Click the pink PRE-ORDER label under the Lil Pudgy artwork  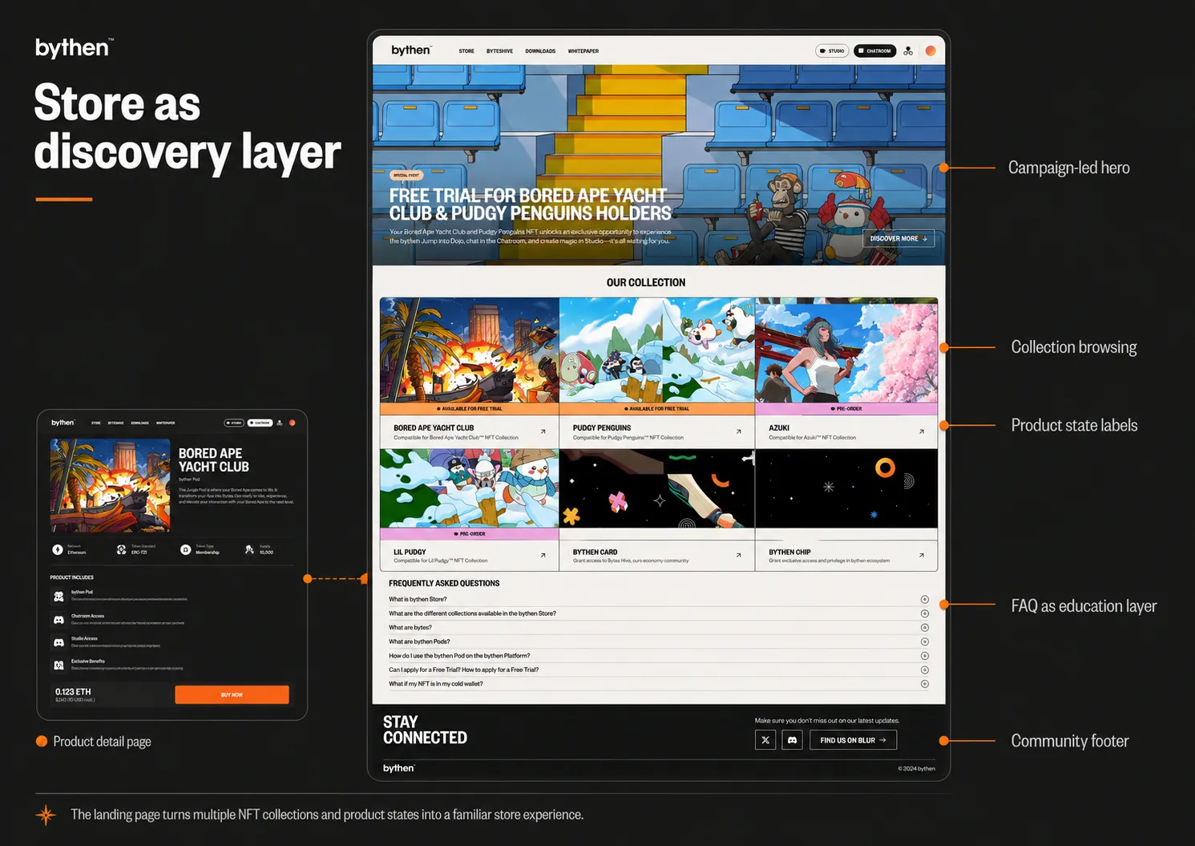click(x=470, y=533)
